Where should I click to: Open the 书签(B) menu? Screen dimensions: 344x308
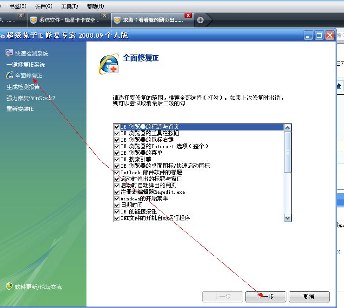tap(18, 7)
